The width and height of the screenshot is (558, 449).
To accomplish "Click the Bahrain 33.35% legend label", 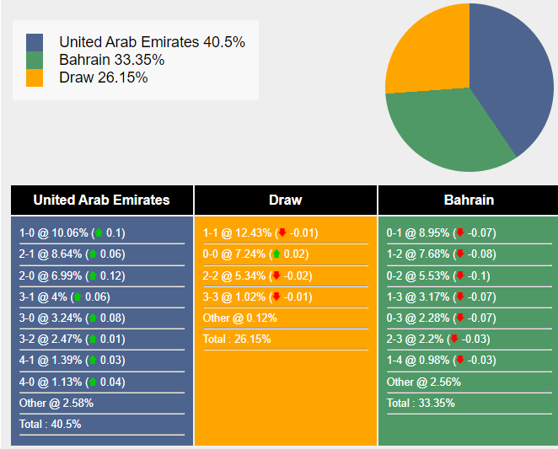I will [x=111, y=60].
